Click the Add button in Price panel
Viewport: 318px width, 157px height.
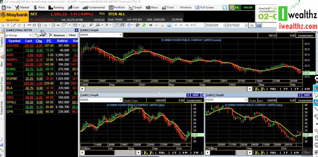tap(40, 35)
